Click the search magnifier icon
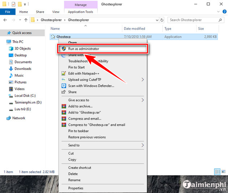This screenshot has height=193, width=228. (x=220, y=20)
